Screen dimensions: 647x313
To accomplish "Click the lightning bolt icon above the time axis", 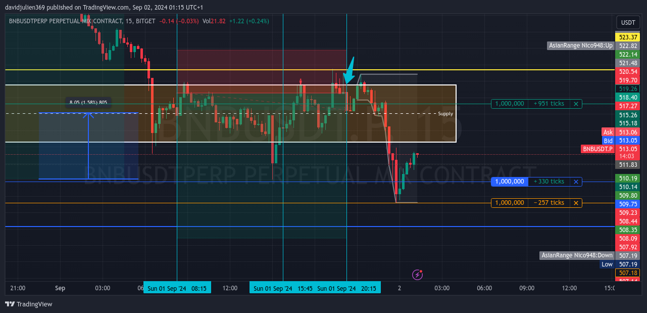I will point(417,275).
